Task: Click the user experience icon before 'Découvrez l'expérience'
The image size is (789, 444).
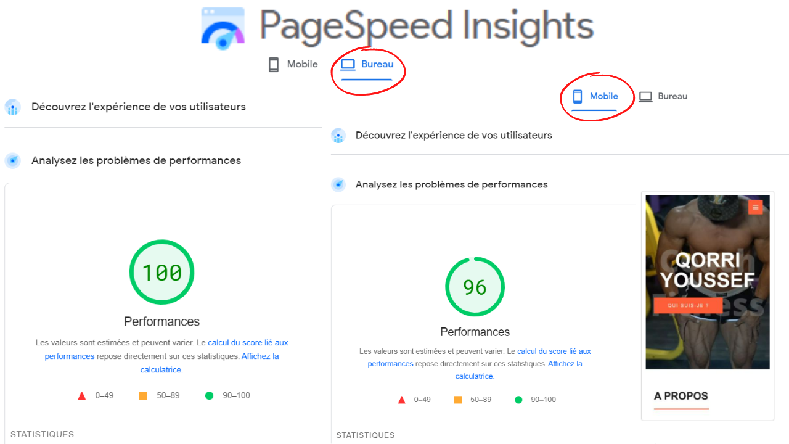Action: [x=12, y=106]
